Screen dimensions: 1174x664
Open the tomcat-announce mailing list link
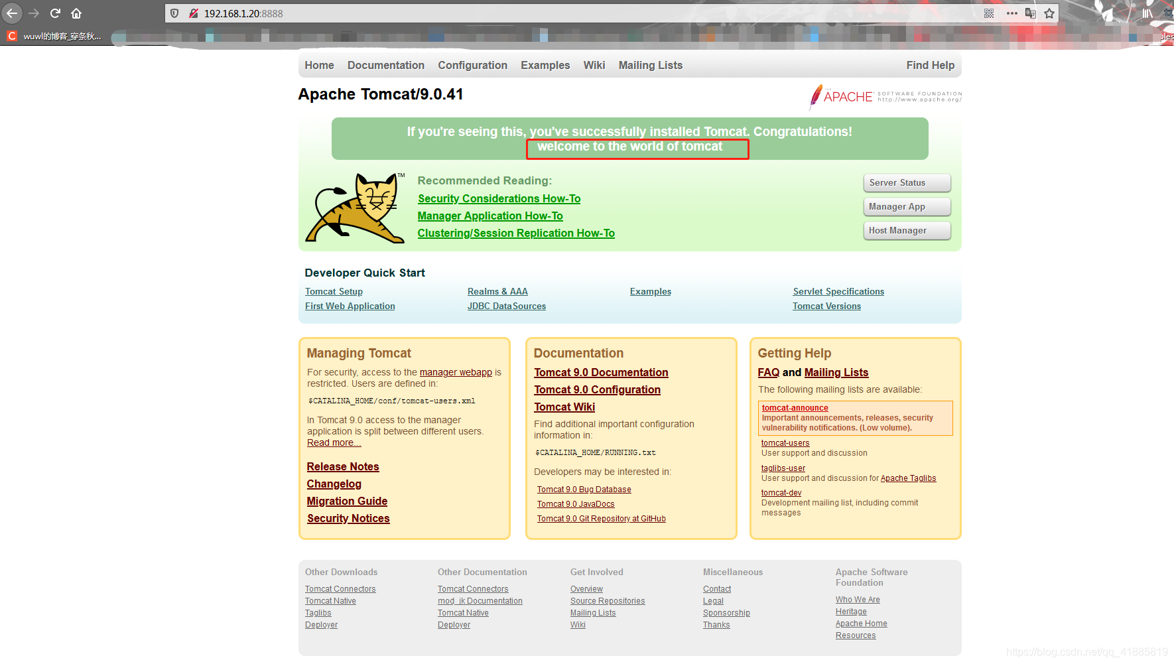(x=795, y=408)
